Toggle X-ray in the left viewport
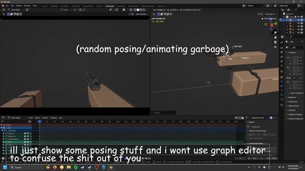Image resolution: width=305 pixels, height=171 pixels. [131, 9]
